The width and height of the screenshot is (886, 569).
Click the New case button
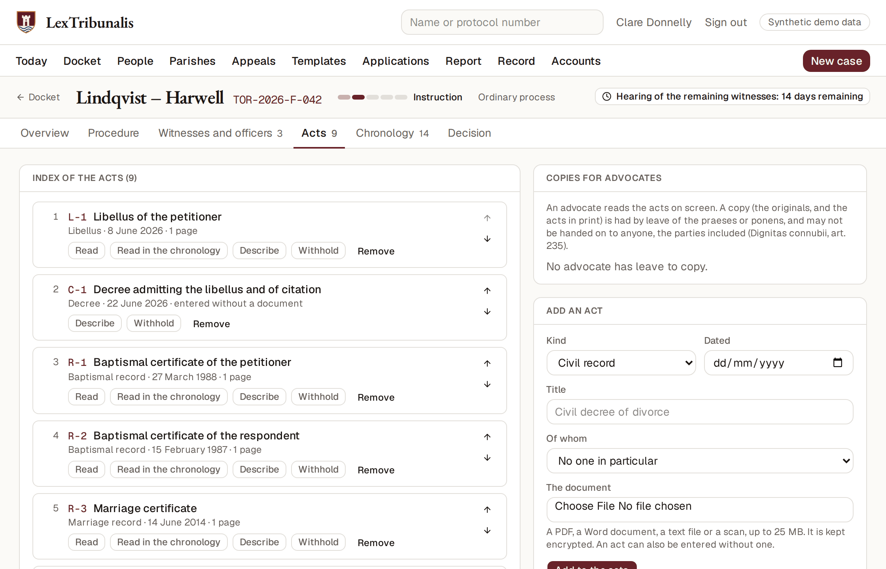pyautogui.click(x=836, y=61)
